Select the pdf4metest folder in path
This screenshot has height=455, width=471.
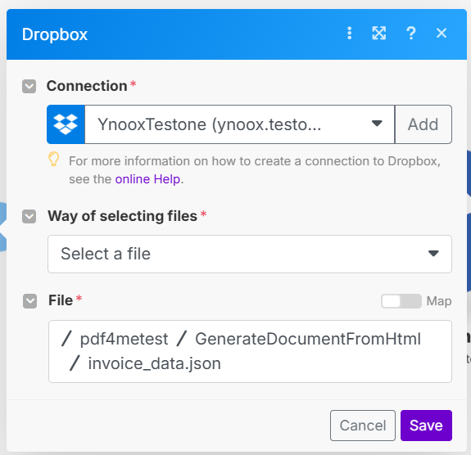[x=124, y=339]
